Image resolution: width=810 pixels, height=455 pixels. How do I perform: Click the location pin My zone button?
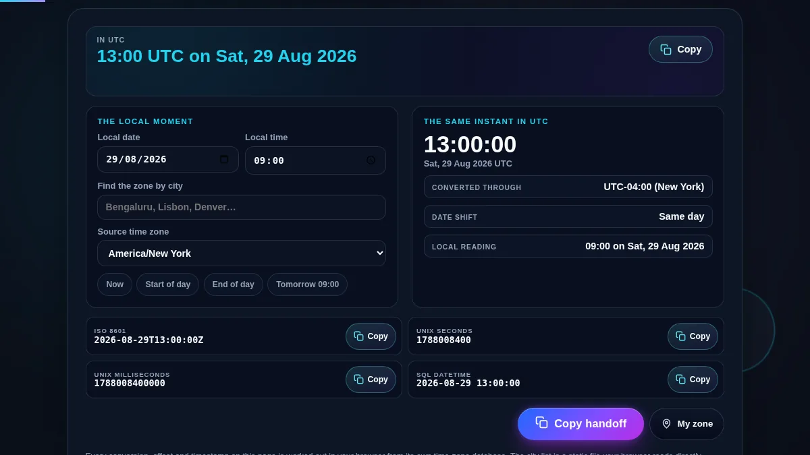pos(686,424)
